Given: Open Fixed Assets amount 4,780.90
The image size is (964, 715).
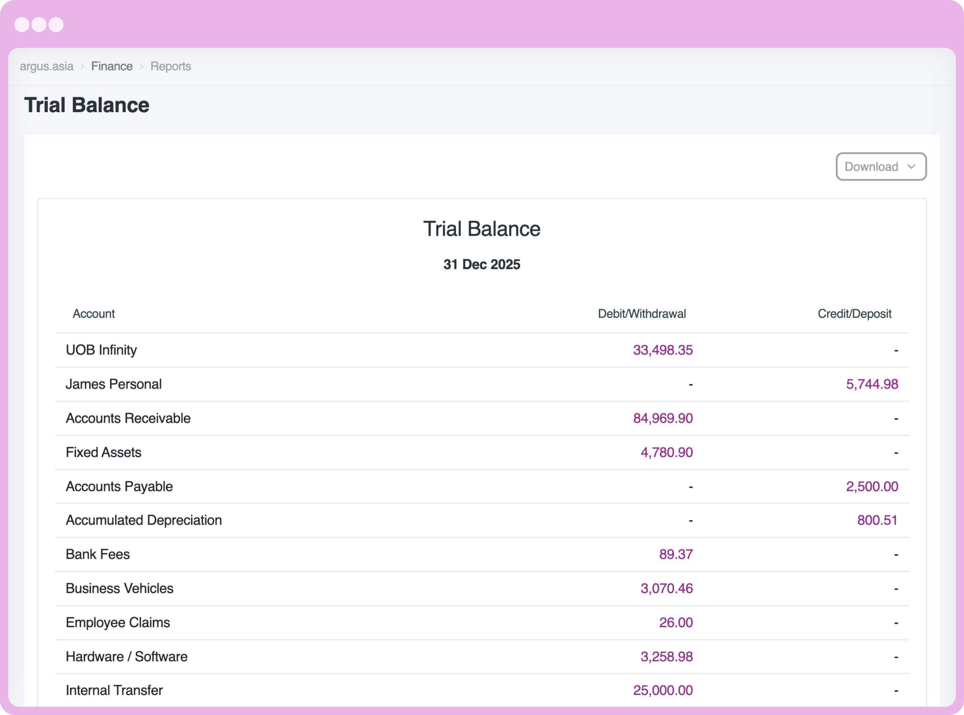Looking at the screenshot, I should pos(666,452).
